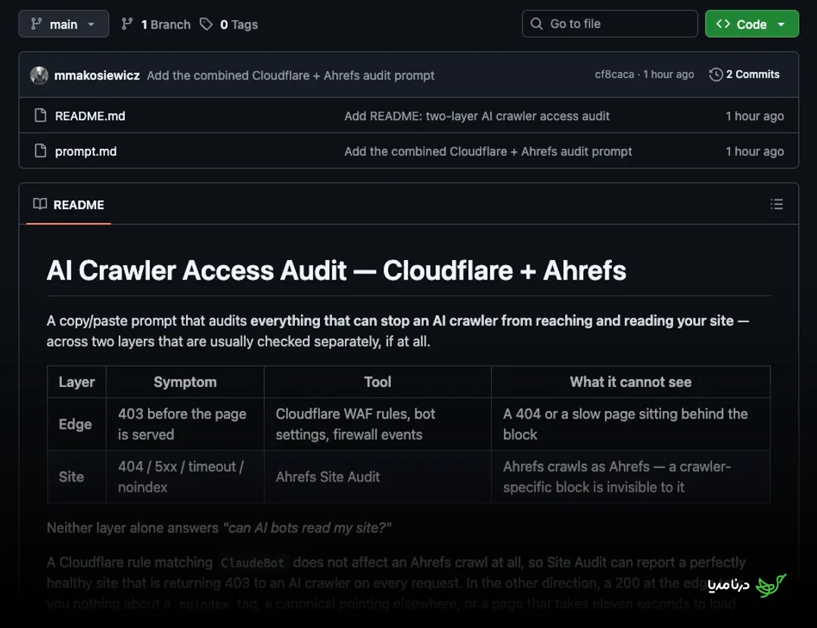Viewport: 817px width, 628px height.
Task: Click the 404 / 5xx / timeout / noindex cell
Action: pos(185,476)
